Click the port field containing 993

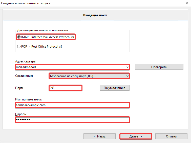coord(65,88)
